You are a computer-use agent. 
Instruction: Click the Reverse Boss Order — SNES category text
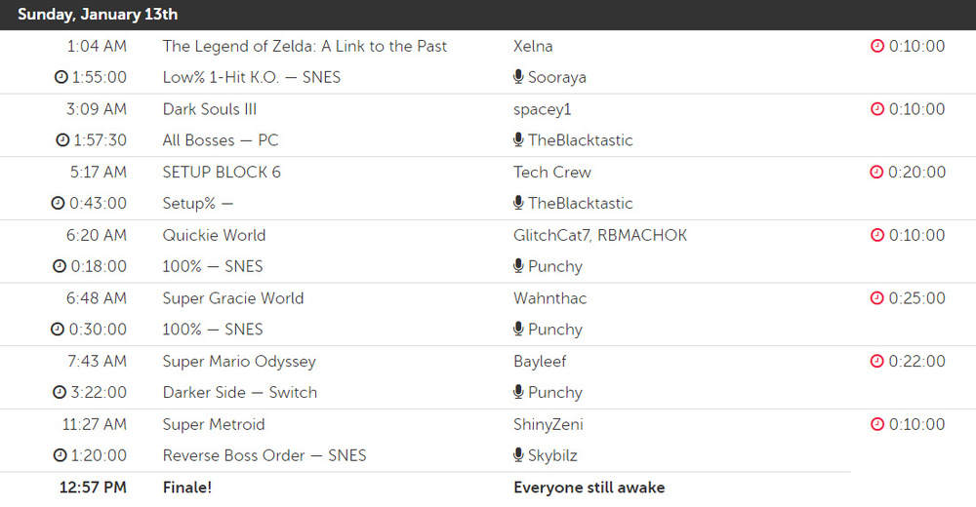pyautogui.click(x=264, y=455)
